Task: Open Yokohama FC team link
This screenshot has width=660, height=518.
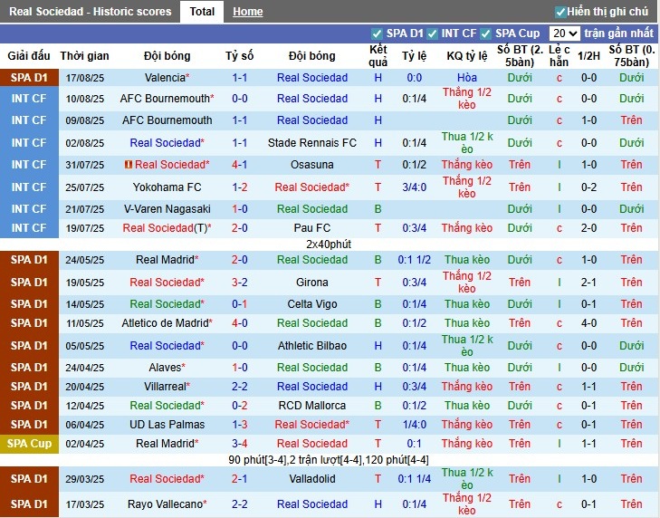Action: [167, 187]
